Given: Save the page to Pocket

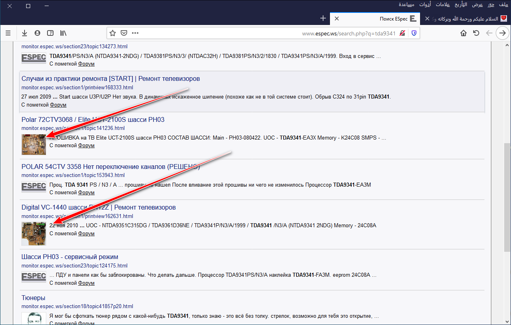Looking at the screenshot, I should pyautogui.click(x=124, y=33).
